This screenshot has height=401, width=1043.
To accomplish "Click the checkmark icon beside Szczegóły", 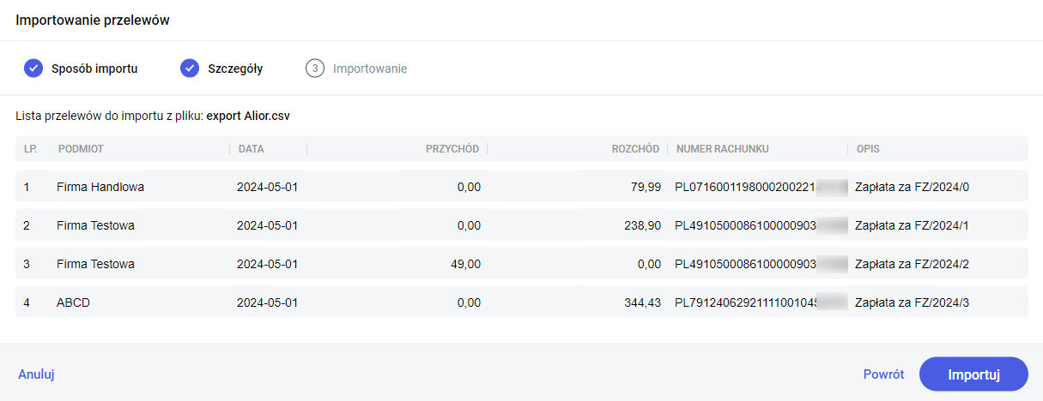I will [190, 69].
